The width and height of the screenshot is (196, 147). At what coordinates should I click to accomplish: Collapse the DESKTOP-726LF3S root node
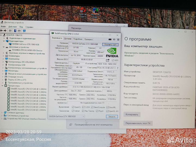[x=1, y=35]
